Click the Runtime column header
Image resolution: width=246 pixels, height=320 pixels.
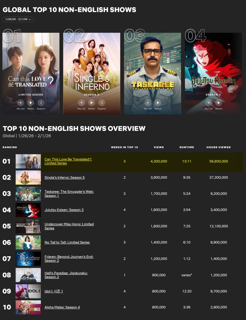click(187, 147)
